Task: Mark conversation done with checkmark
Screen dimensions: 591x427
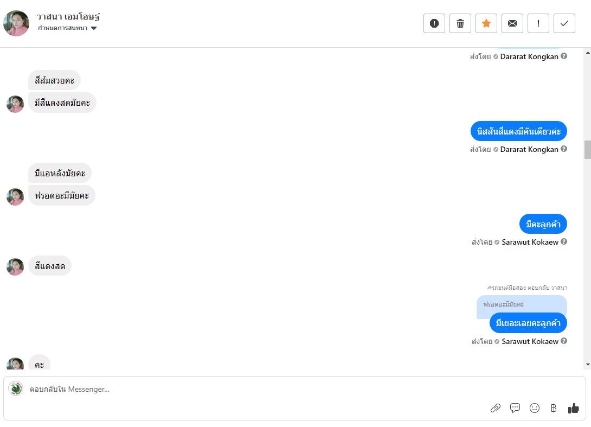Action: pos(564,23)
